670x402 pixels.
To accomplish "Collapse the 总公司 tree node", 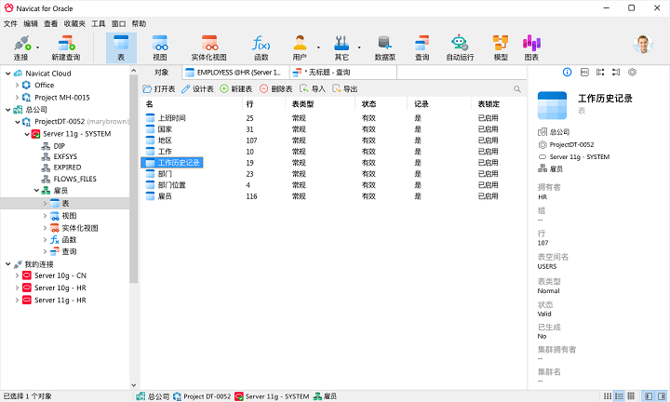I will 7,110.
